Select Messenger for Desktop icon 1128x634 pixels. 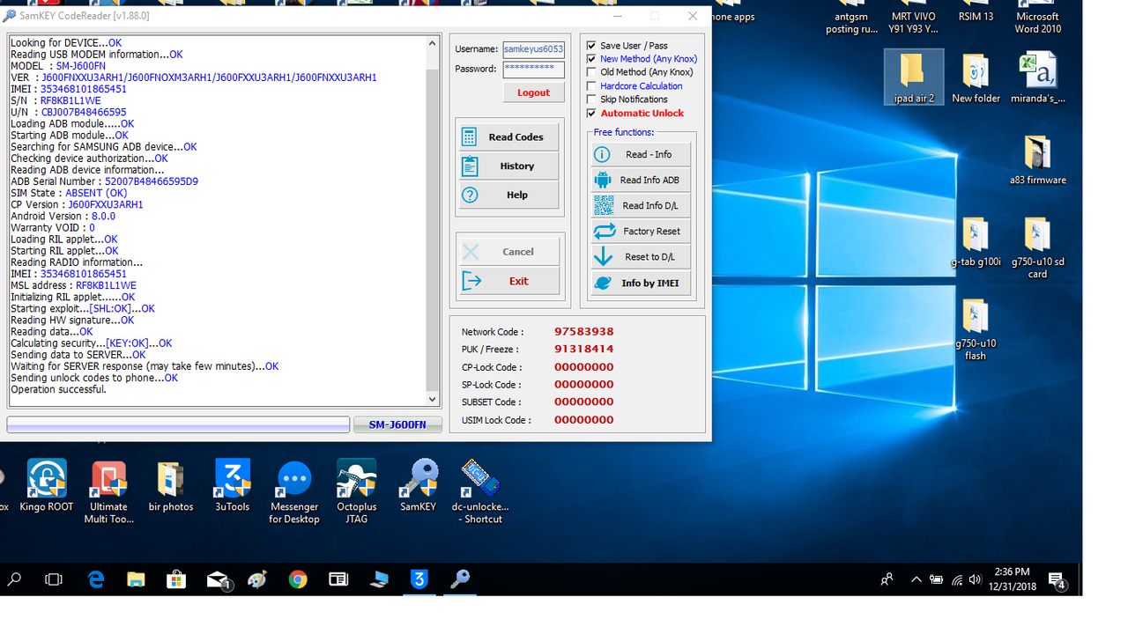(294, 492)
